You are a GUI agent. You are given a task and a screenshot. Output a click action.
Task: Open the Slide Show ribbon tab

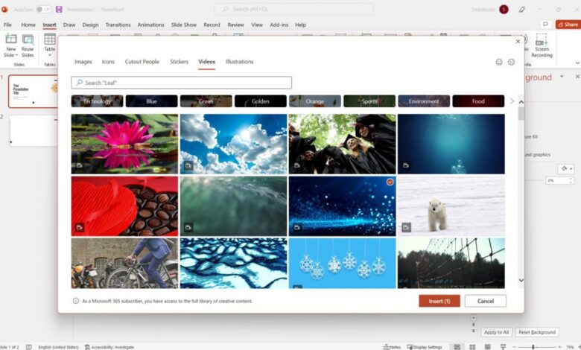click(x=184, y=25)
